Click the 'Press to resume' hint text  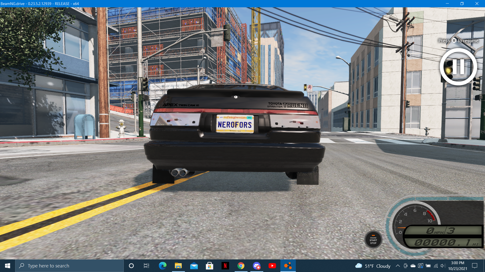[458, 41]
